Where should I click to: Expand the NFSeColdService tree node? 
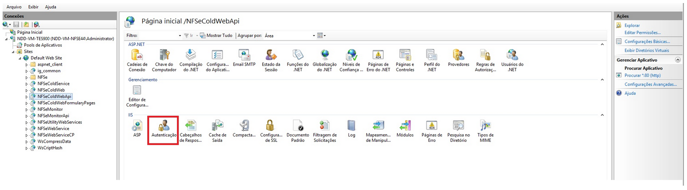click(x=27, y=84)
